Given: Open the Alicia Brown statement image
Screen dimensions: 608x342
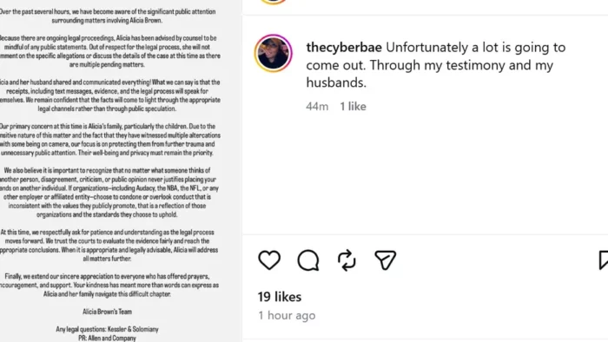Looking at the screenshot, I should tap(120, 171).
